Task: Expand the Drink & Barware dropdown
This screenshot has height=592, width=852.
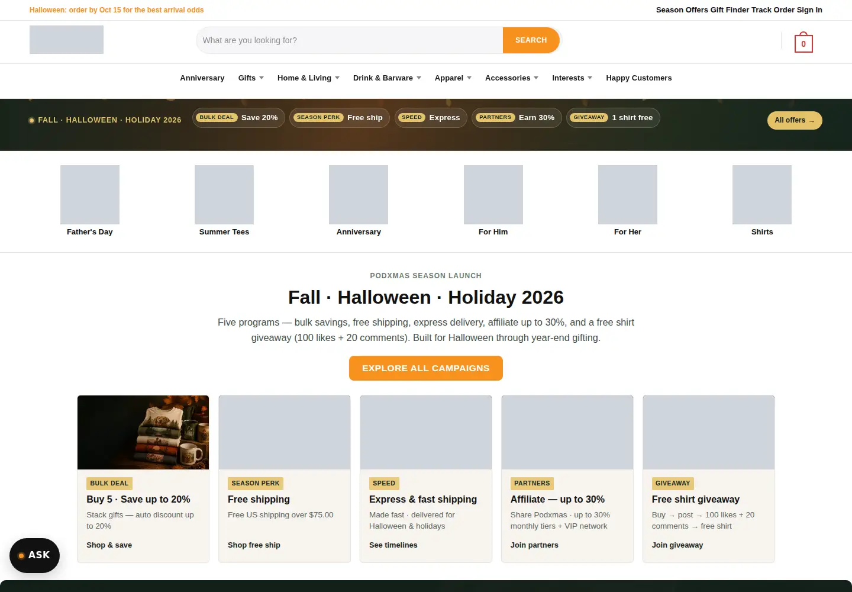Action: (387, 78)
